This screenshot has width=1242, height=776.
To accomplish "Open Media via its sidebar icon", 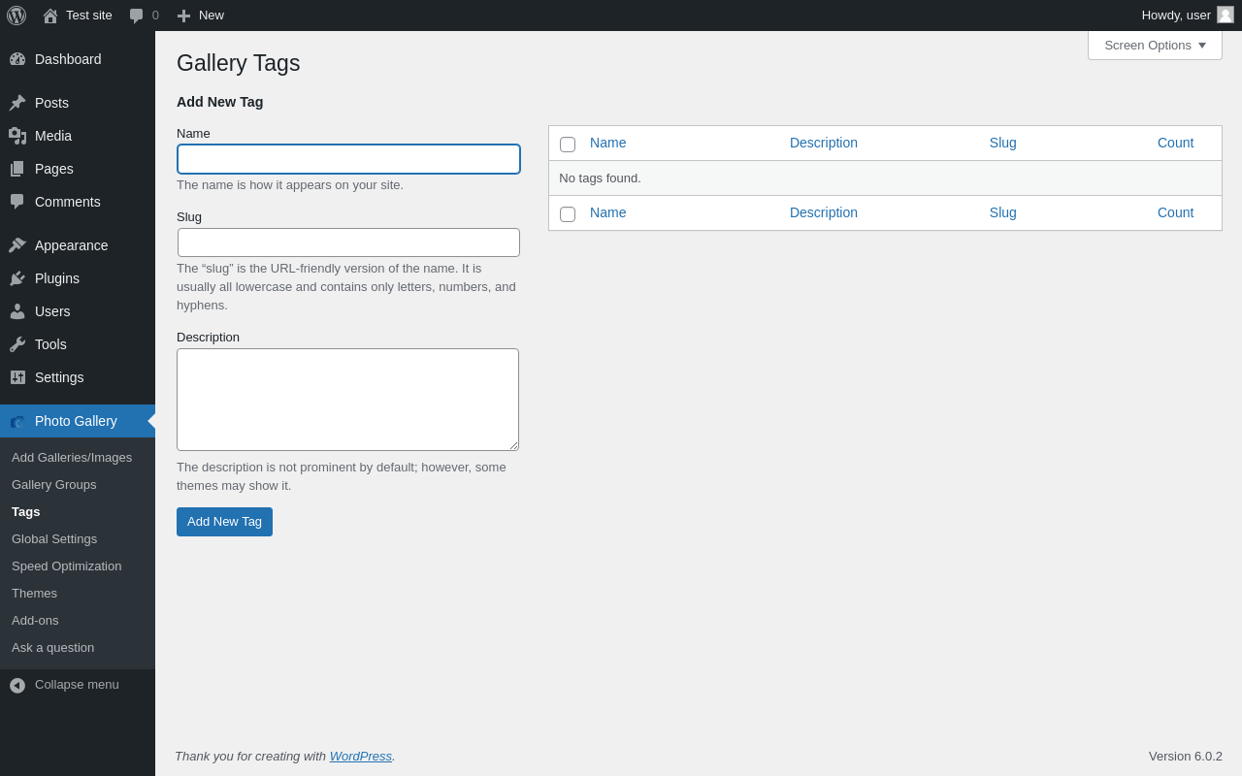I will 17,136.
